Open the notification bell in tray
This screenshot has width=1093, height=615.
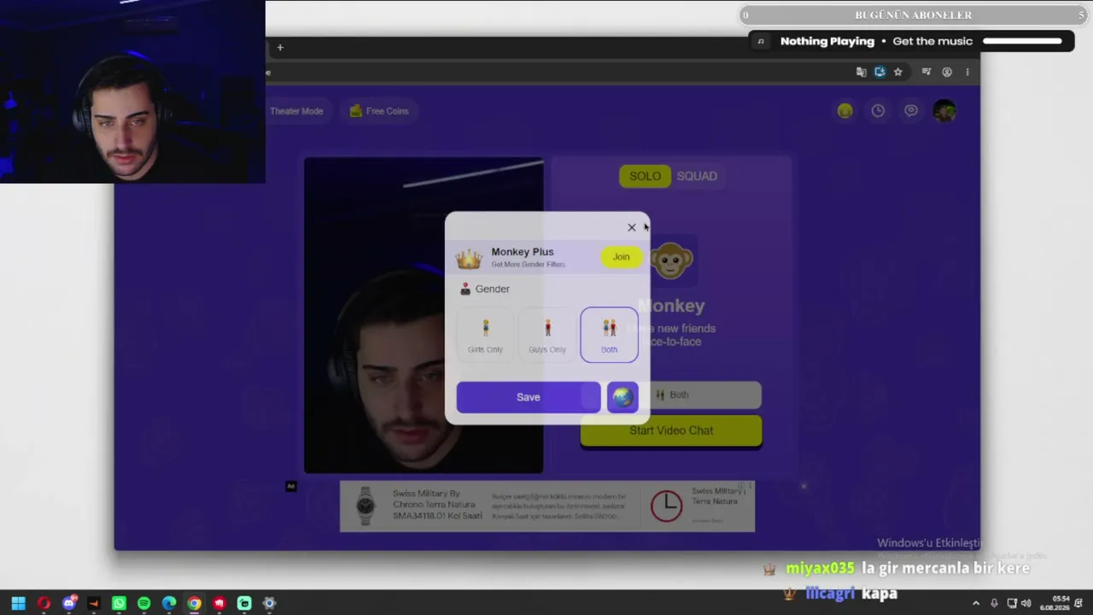click(x=1079, y=603)
